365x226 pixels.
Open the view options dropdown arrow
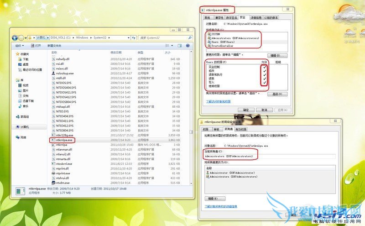[x=172, y=46]
